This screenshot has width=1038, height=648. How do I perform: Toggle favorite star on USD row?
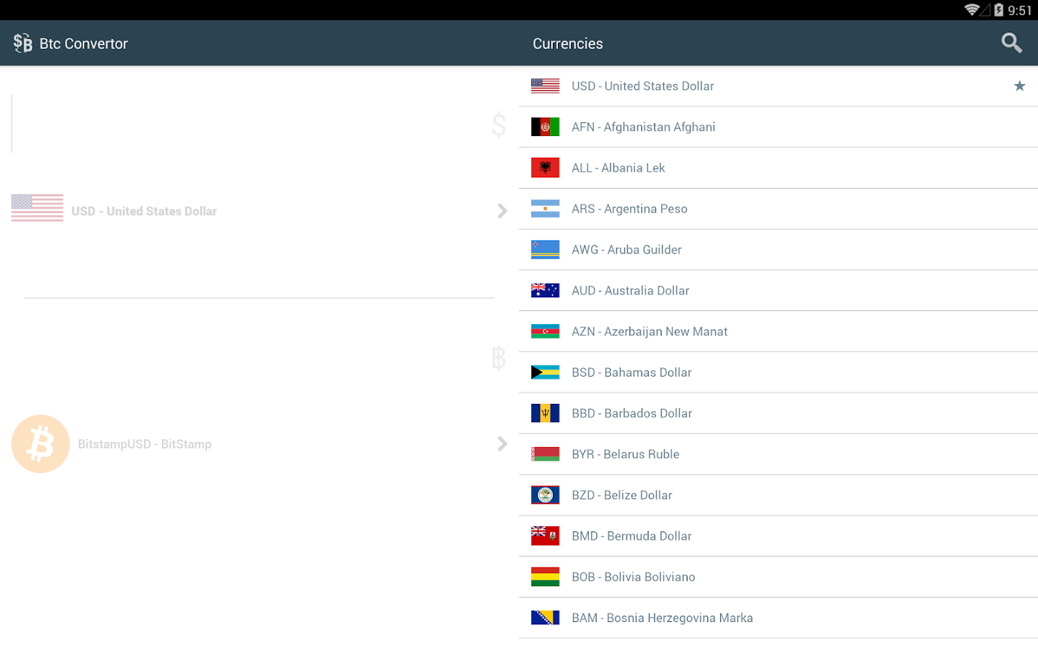point(1019,86)
